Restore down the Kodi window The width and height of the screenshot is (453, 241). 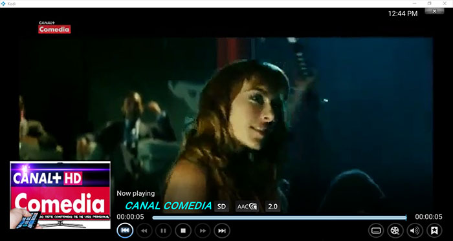[x=429, y=3]
